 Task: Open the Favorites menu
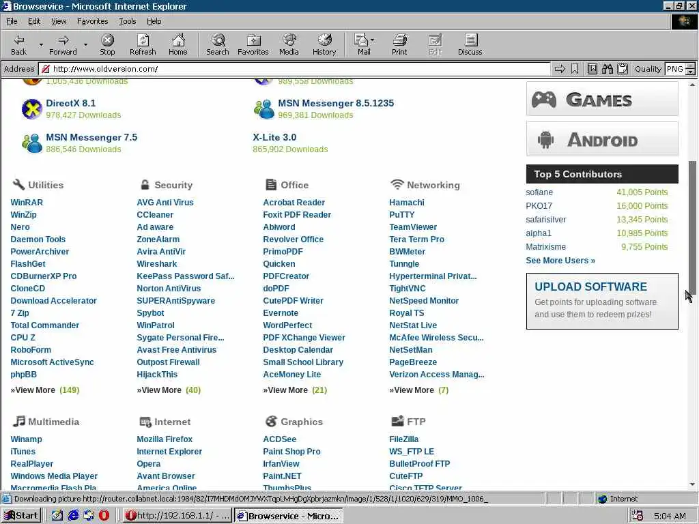[x=92, y=21]
